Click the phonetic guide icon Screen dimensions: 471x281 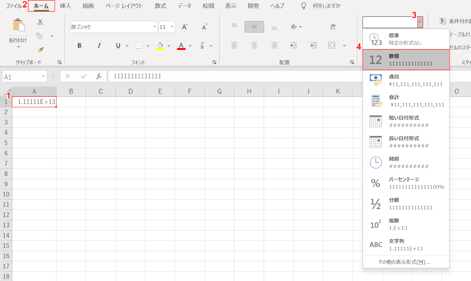pos(202,46)
